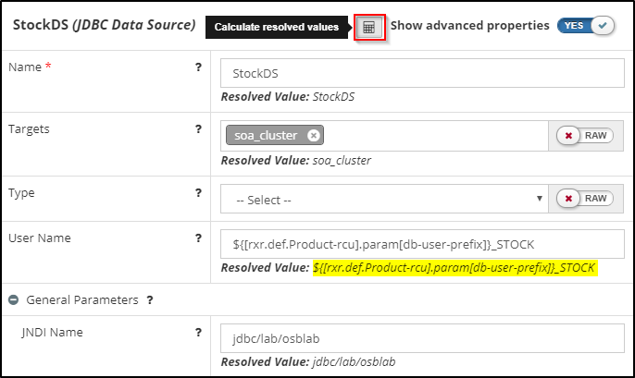Image resolution: width=635 pixels, height=378 pixels.
Task: Show help for the User Name field
Action: [x=198, y=238]
